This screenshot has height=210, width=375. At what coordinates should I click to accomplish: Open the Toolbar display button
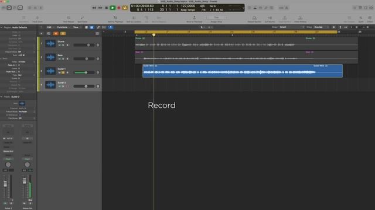click(x=20, y=8)
